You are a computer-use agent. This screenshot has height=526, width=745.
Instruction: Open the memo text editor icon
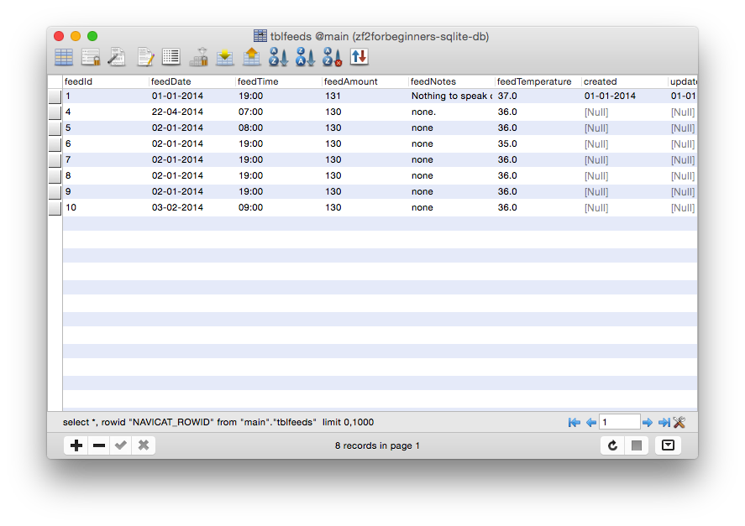[x=145, y=57]
